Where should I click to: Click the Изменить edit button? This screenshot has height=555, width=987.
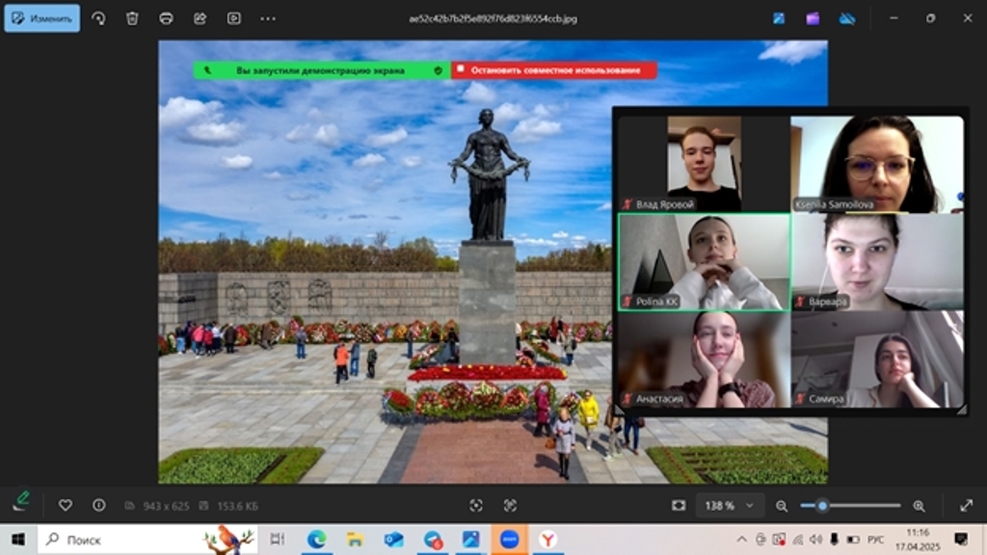pyautogui.click(x=42, y=18)
